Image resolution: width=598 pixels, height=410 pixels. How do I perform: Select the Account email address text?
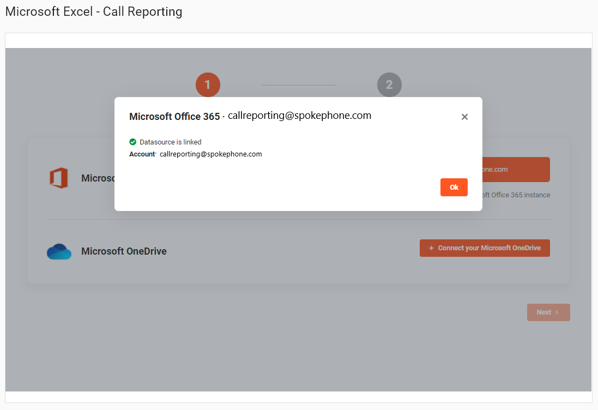[210, 154]
